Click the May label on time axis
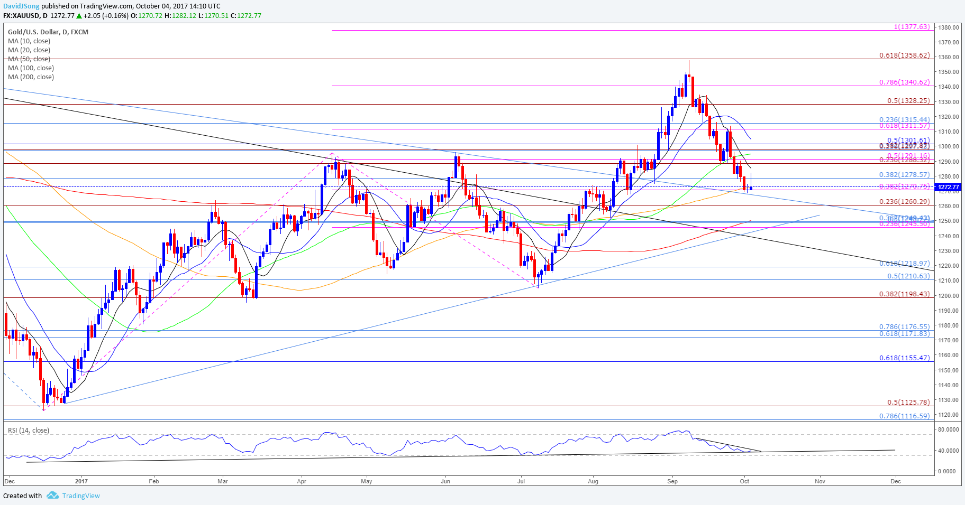The height and width of the screenshot is (505, 965). 367,481
